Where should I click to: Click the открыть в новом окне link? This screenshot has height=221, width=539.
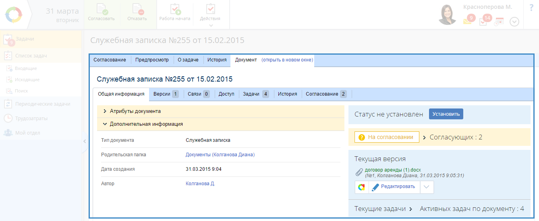coord(287,60)
